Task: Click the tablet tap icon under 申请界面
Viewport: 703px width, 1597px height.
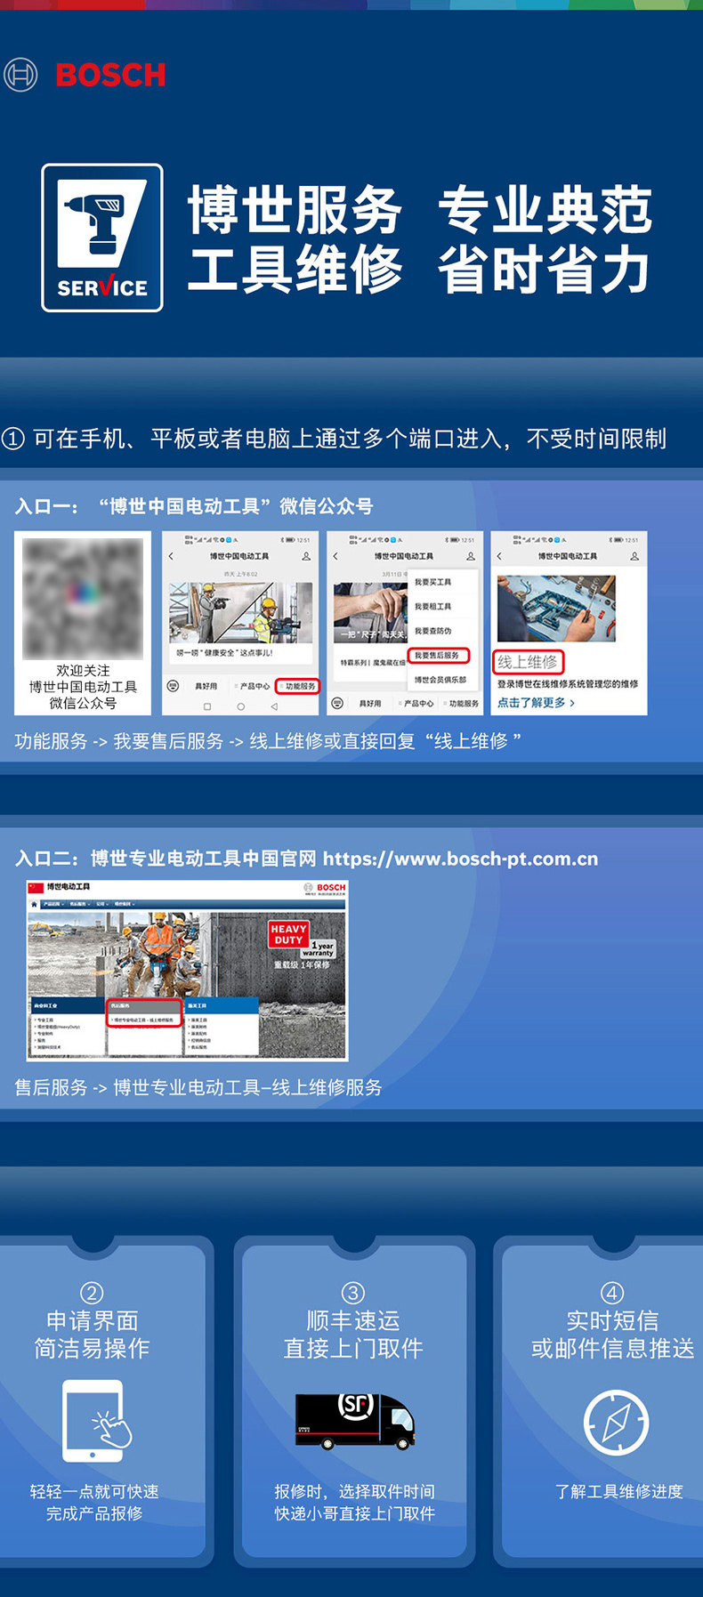Action: (x=98, y=1421)
